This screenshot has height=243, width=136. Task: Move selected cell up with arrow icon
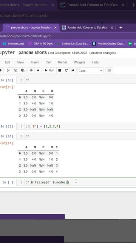click(x=31, y=70)
